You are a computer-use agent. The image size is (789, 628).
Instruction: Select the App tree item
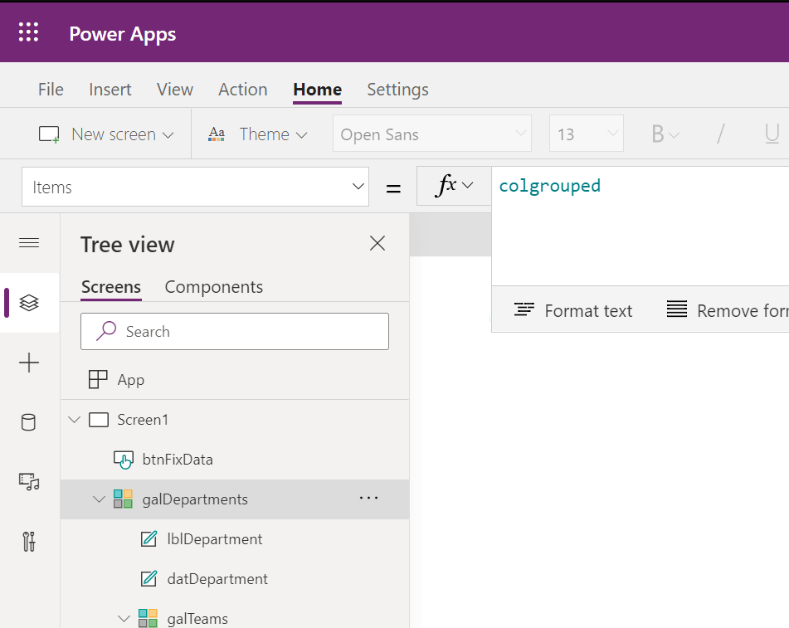235,379
